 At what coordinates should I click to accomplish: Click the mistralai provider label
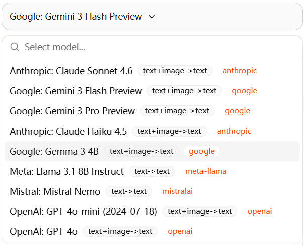[177, 191]
